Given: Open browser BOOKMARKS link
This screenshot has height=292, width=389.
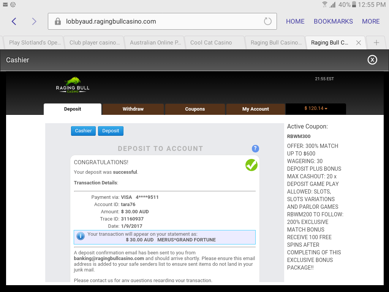Looking at the screenshot, I should pyautogui.click(x=333, y=21).
